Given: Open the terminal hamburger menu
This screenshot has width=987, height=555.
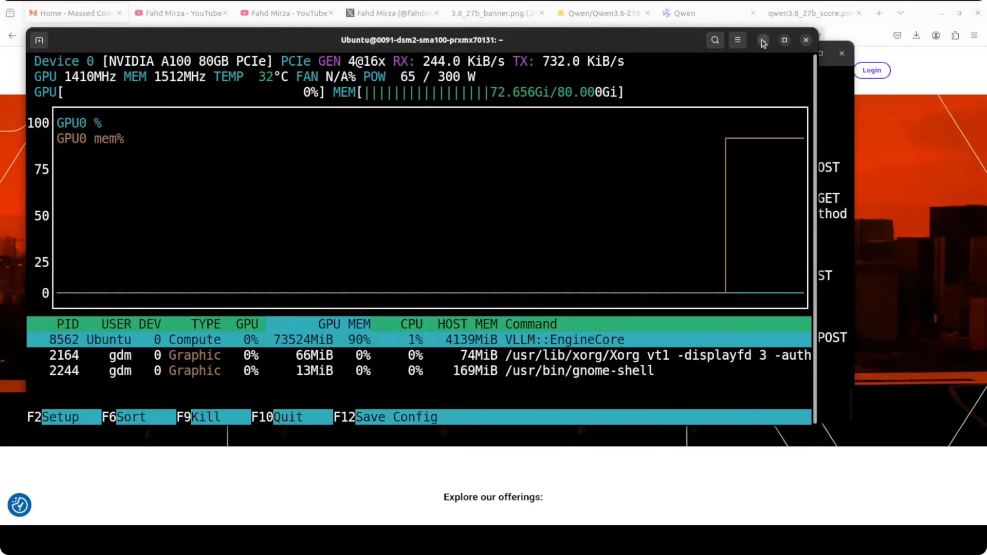Looking at the screenshot, I should (738, 40).
